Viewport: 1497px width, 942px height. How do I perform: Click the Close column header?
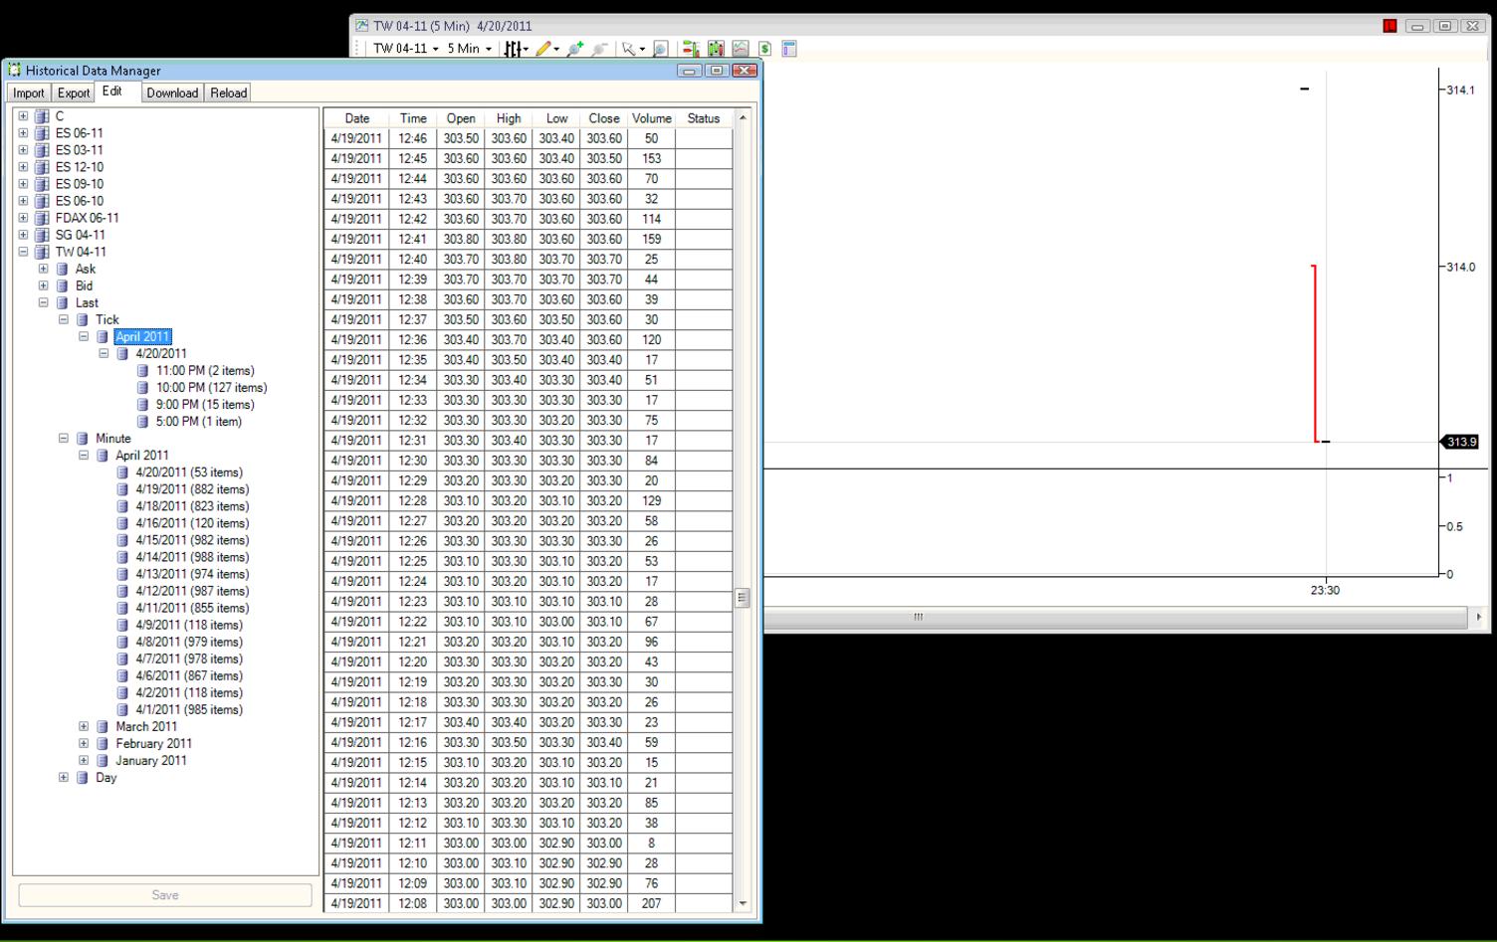coord(603,118)
